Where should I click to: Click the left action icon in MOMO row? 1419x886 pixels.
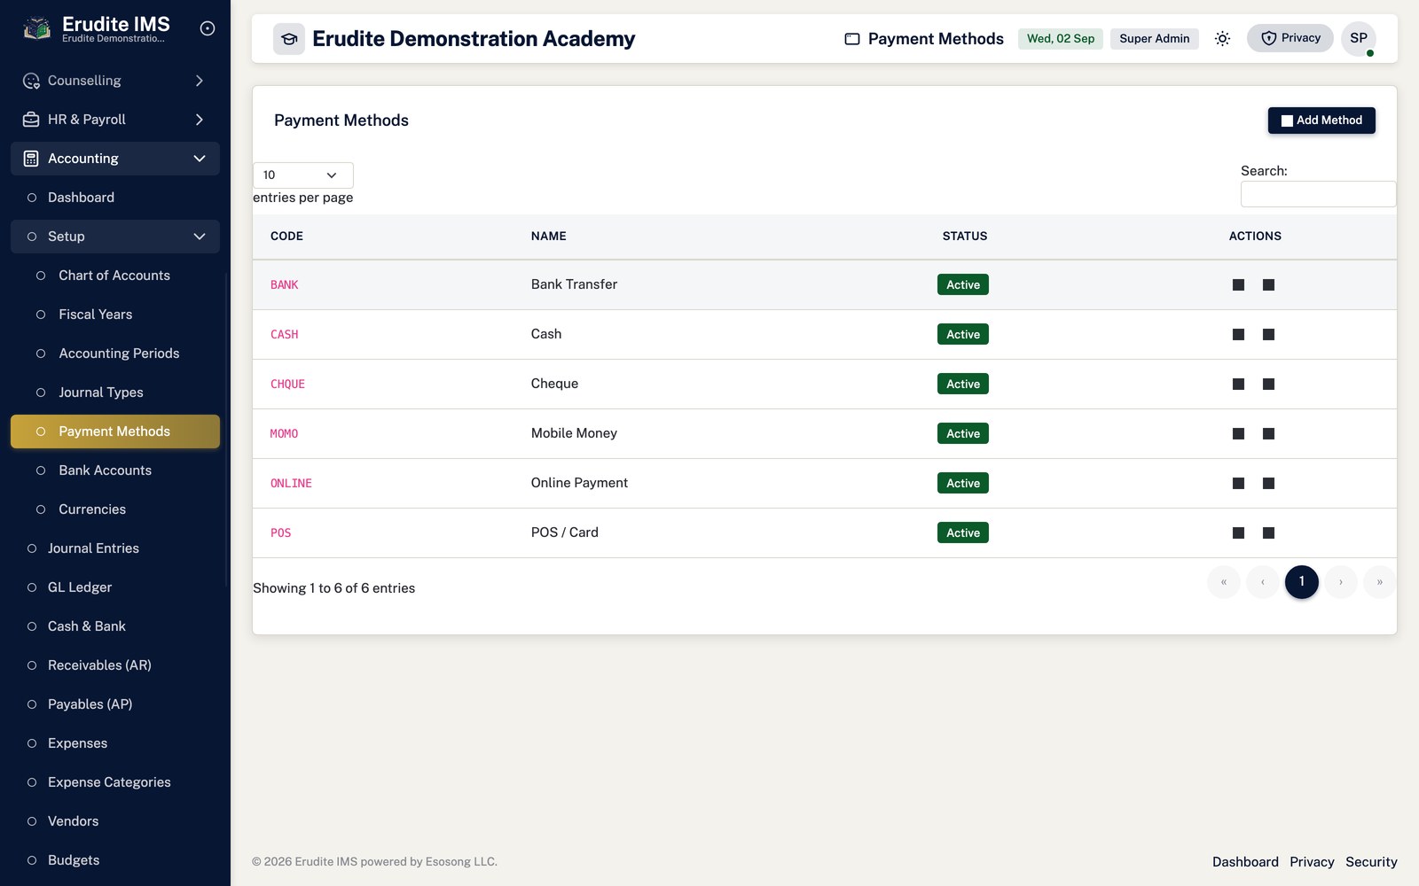(1238, 433)
